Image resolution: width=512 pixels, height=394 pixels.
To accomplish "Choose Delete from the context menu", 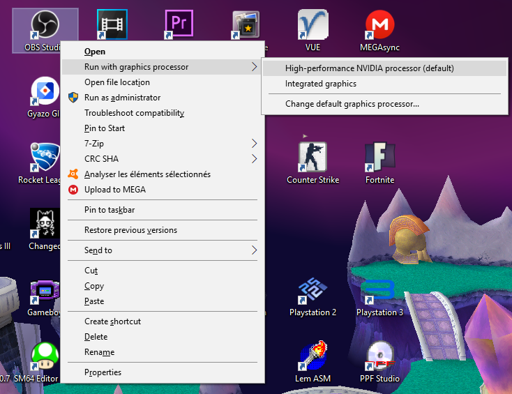I will [163, 337].
